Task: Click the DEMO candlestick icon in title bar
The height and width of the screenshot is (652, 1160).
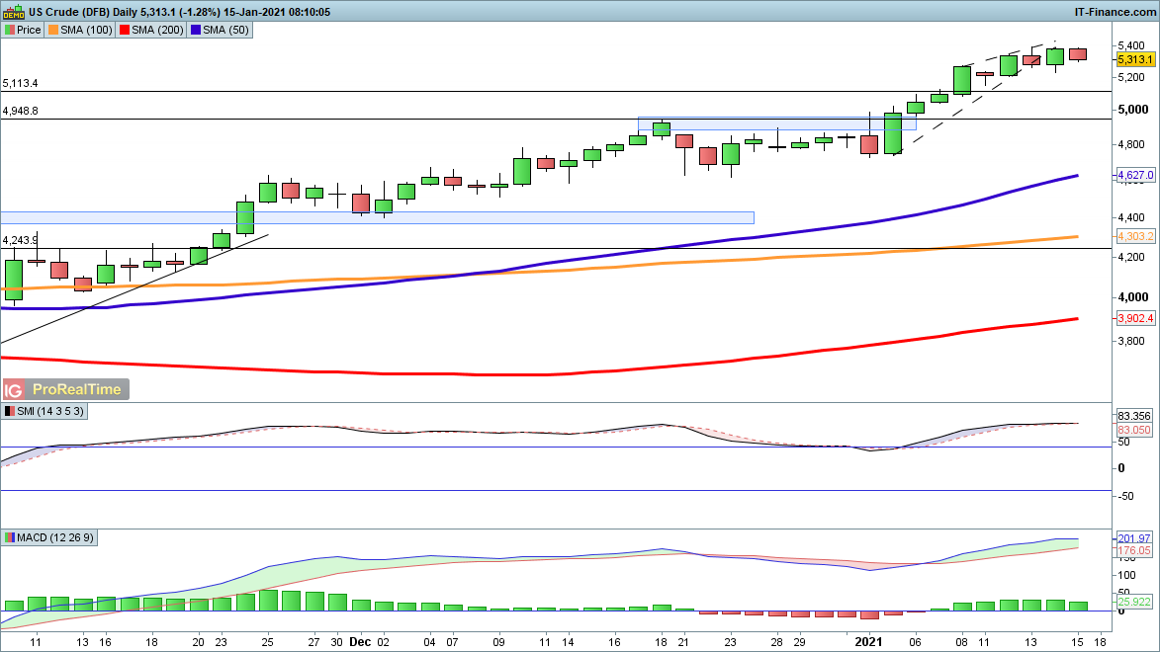Action: 13,12
